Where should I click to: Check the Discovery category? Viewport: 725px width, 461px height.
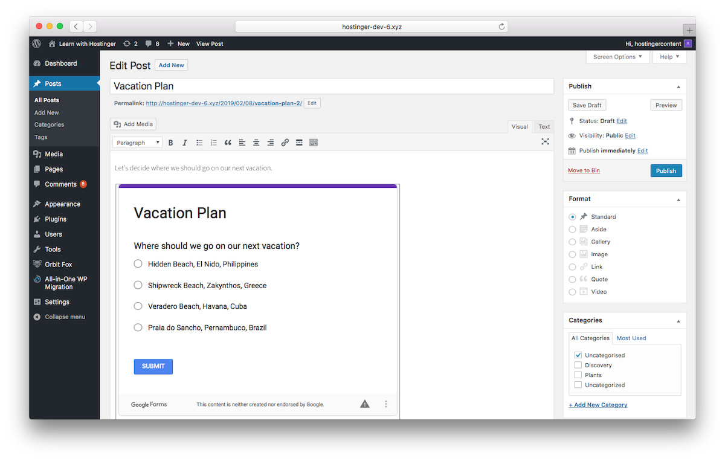[578, 365]
